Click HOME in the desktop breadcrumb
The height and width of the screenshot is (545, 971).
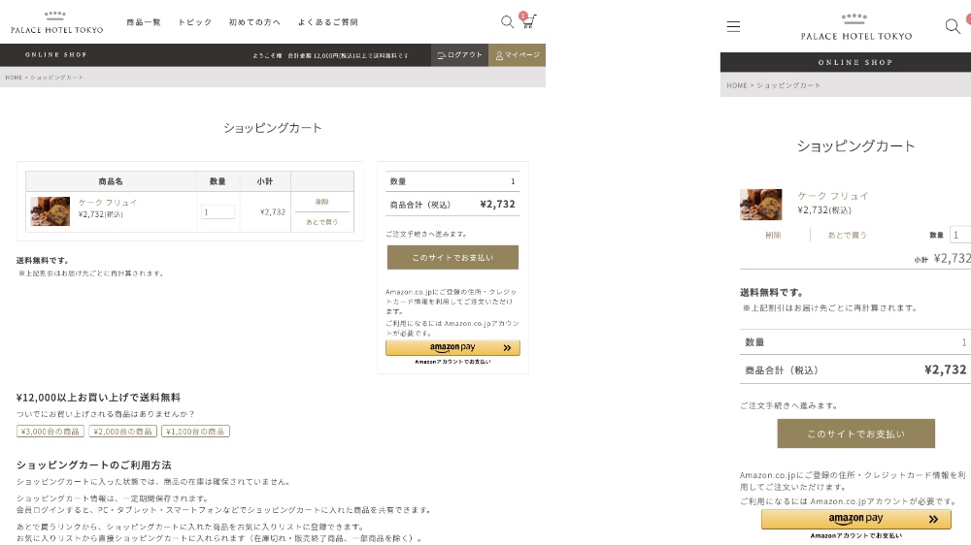tap(14, 78)
